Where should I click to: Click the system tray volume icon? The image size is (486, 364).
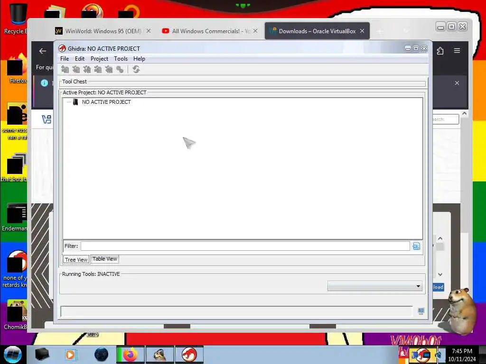point(439,355)
